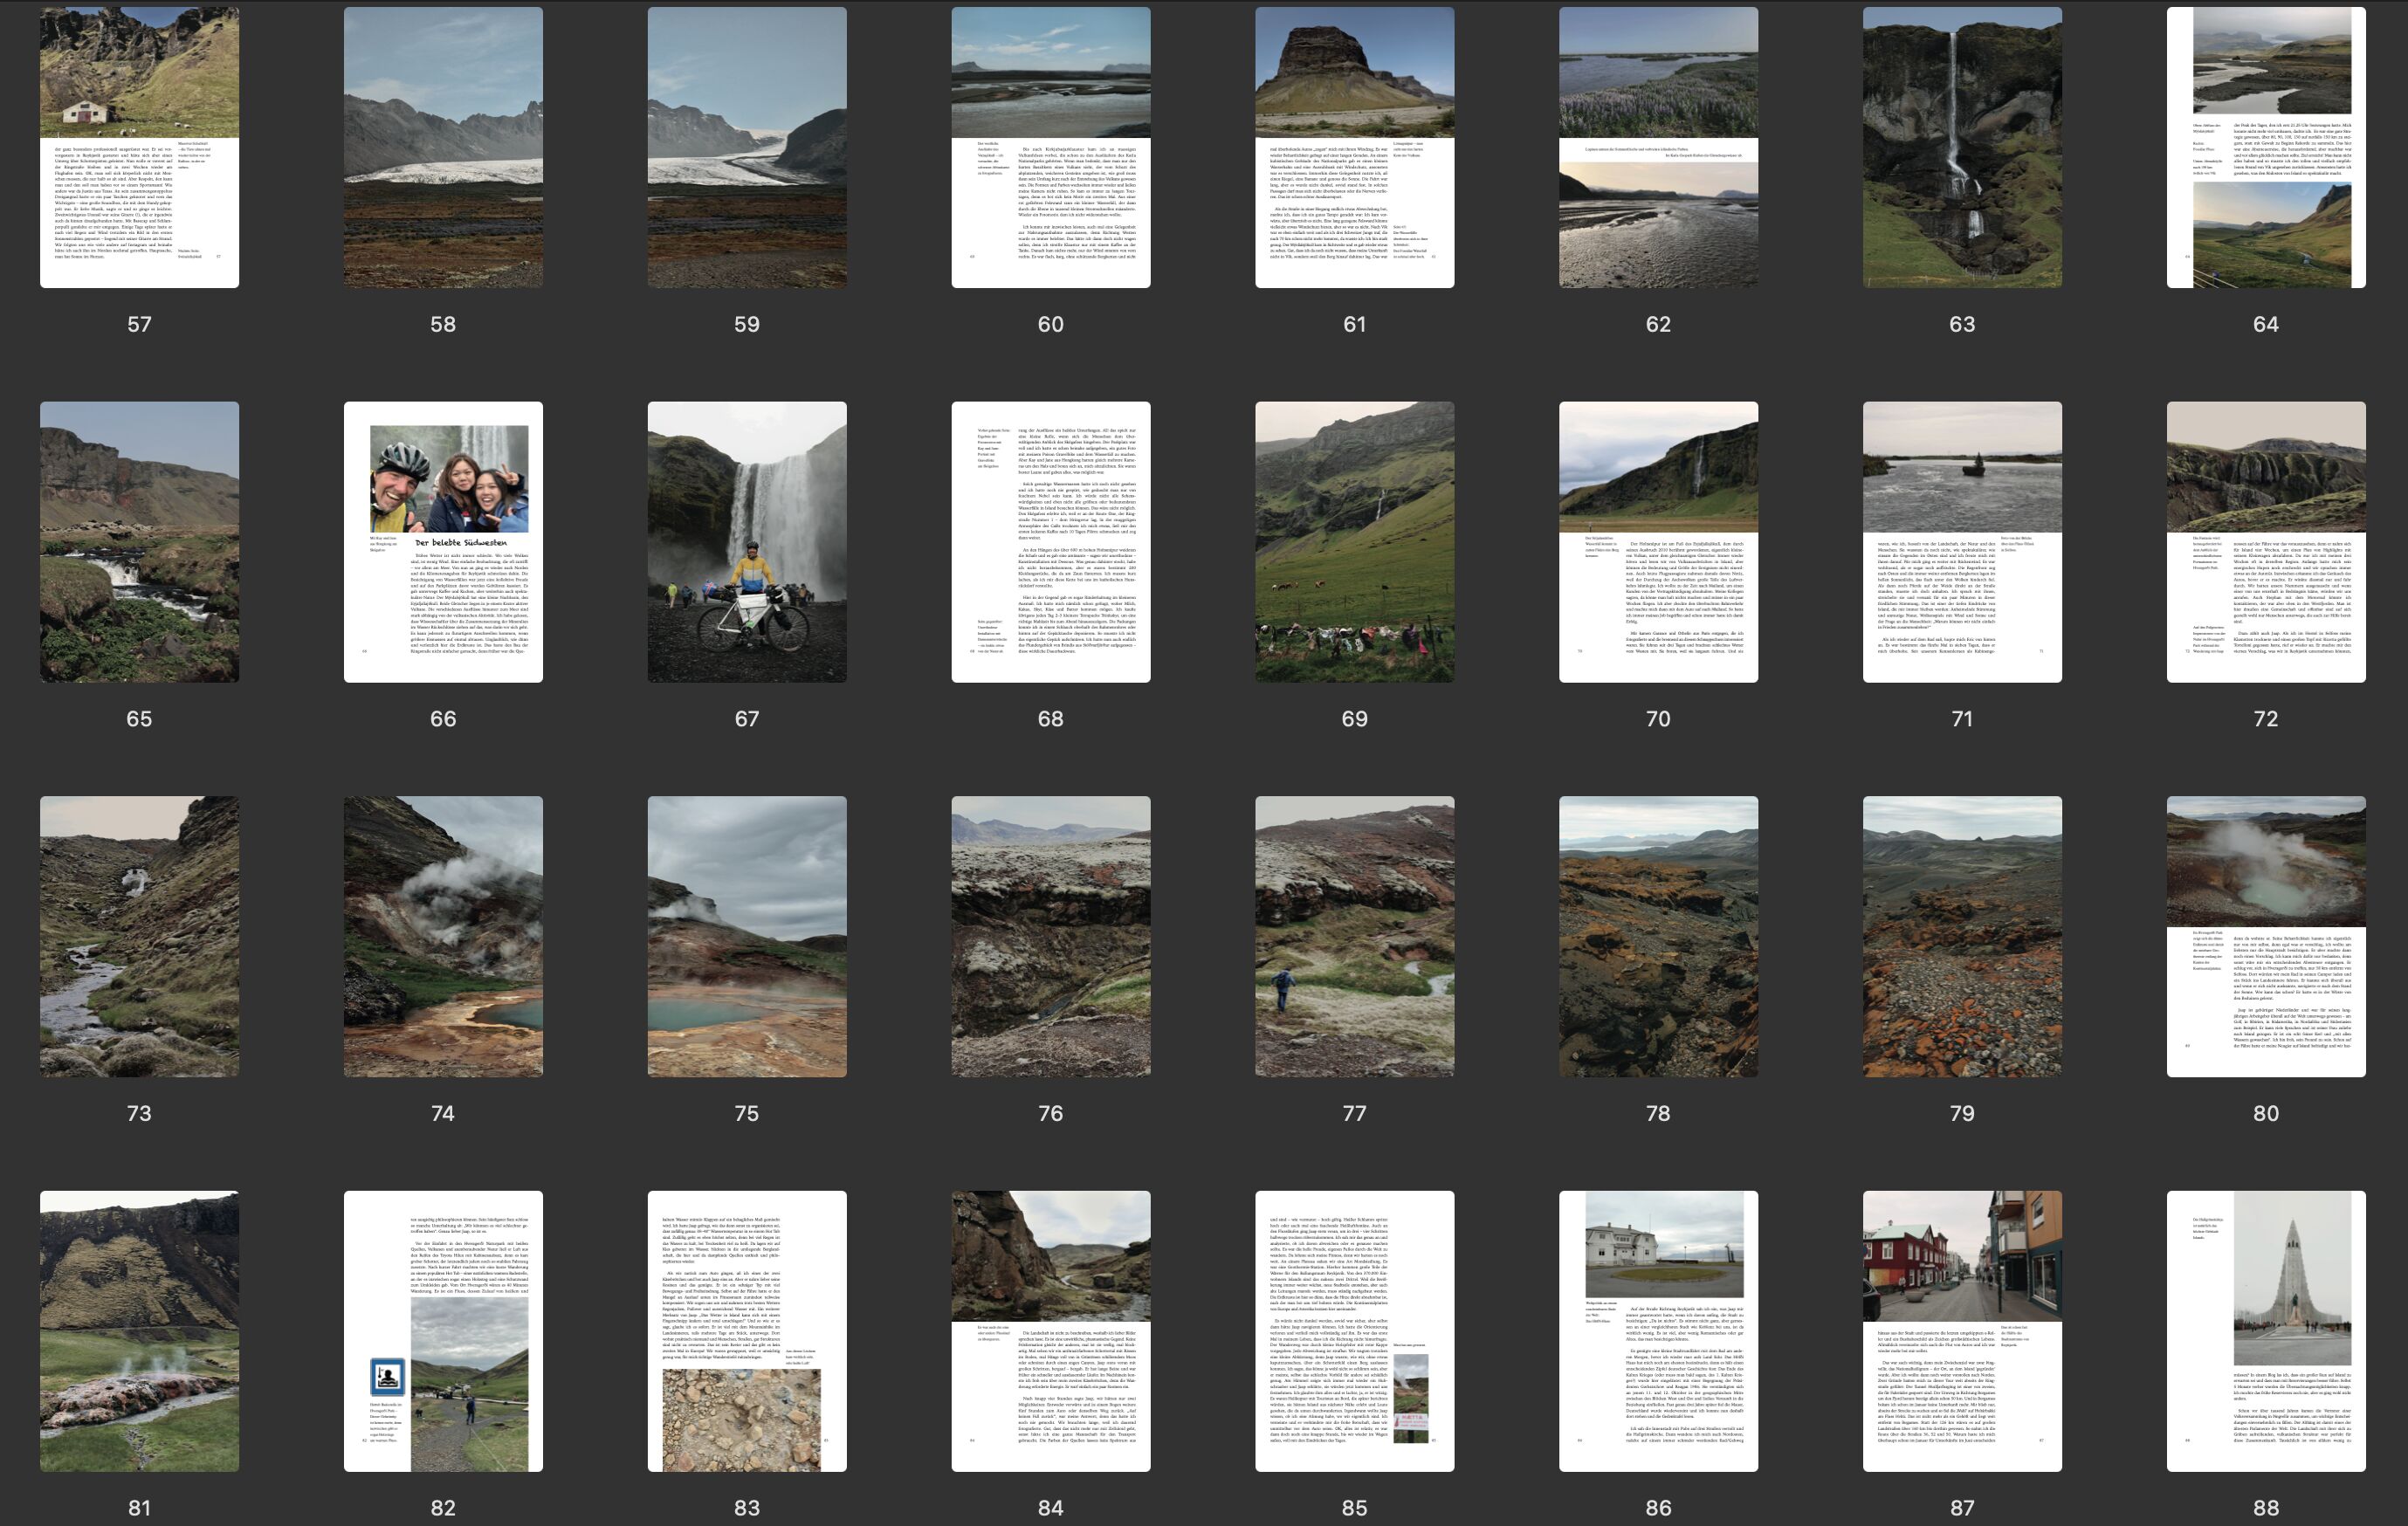Click page 71 thumbnail with river rock

(1962, 542)
